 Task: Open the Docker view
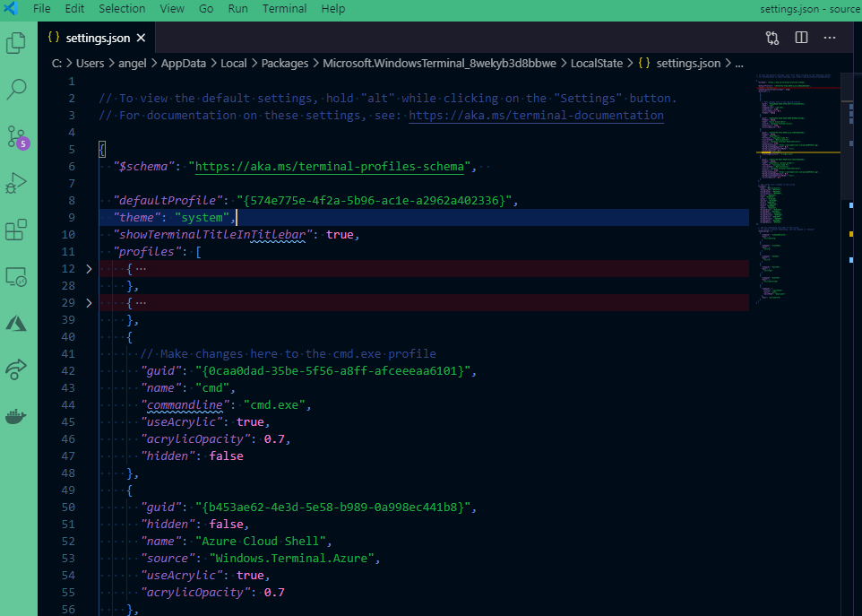16,416
